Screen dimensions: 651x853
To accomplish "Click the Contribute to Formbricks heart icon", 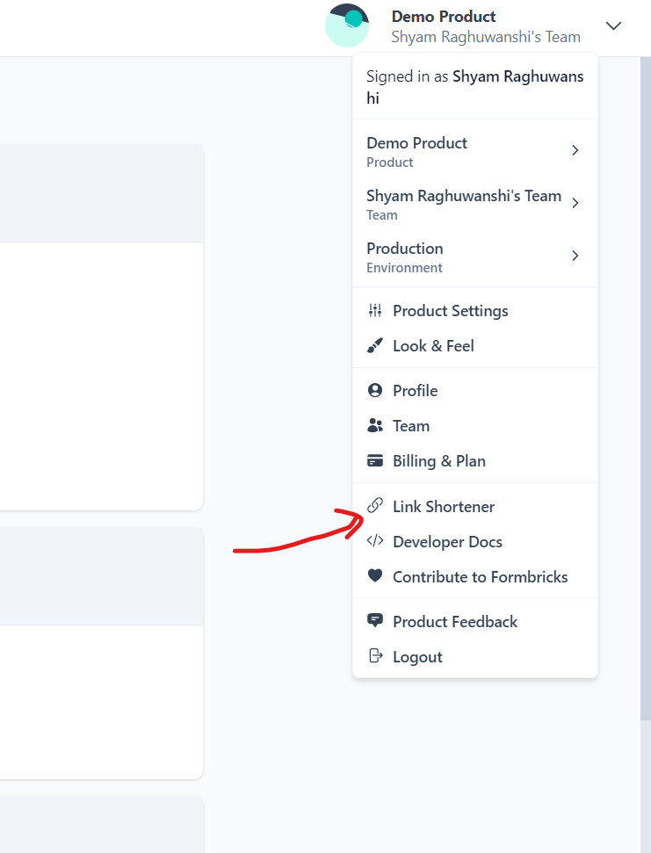I will coord(375,576).
